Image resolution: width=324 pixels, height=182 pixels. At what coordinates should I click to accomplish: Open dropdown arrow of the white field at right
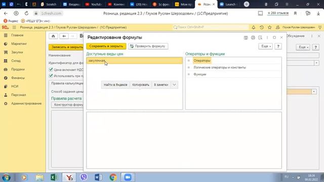coord(316,63)
